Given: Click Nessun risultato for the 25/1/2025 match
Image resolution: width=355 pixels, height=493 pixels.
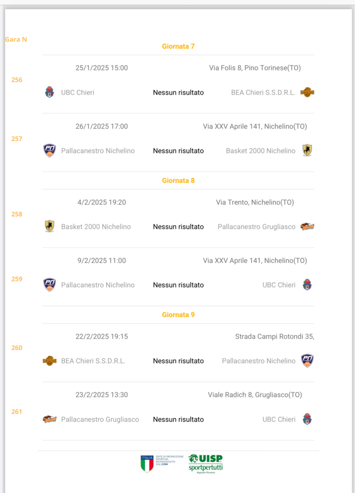Looking at the screenshot, I should (x=178, y=93).
